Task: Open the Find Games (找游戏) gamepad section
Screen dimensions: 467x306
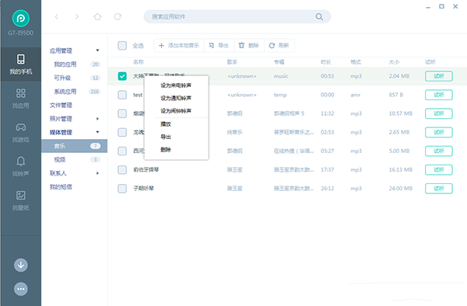Action: click(20, 133)
